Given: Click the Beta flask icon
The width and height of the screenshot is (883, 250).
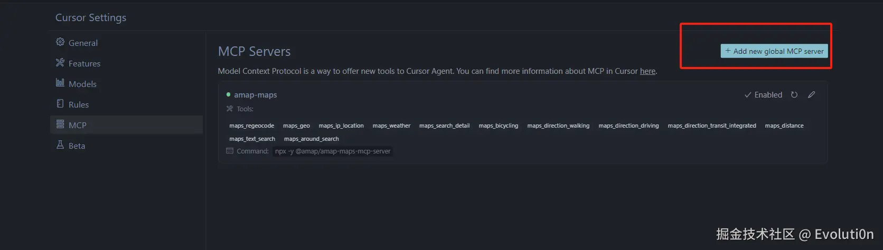Looking at the screenshot, I should click(x=60, y=145).
